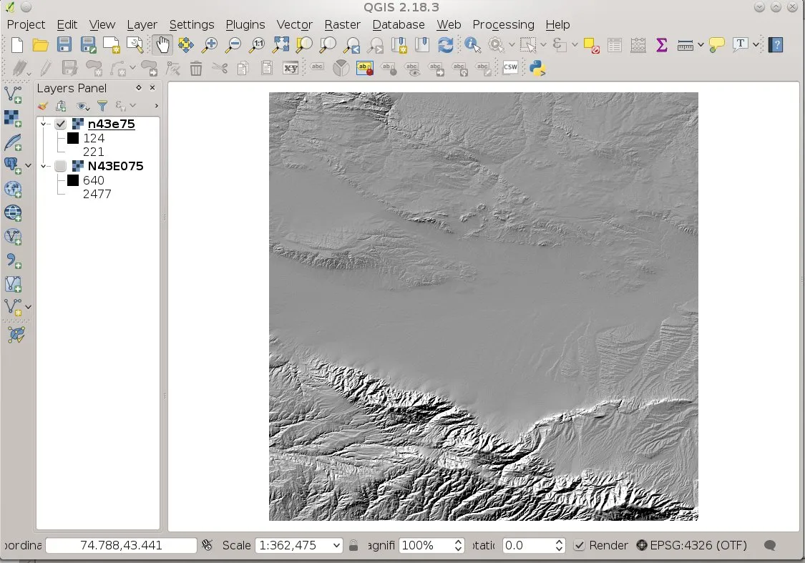Click the Refresh map icon

pyautogui.click(x=446, y=45)
